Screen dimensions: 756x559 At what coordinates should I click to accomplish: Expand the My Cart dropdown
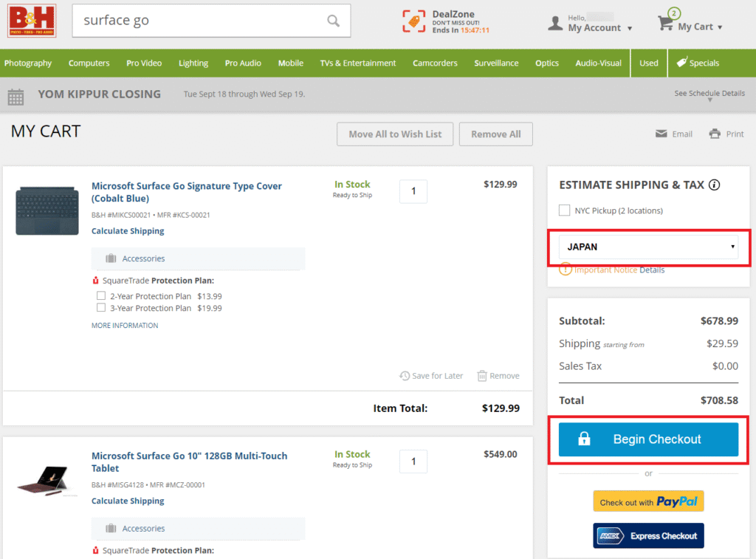[x=720, y=27]
